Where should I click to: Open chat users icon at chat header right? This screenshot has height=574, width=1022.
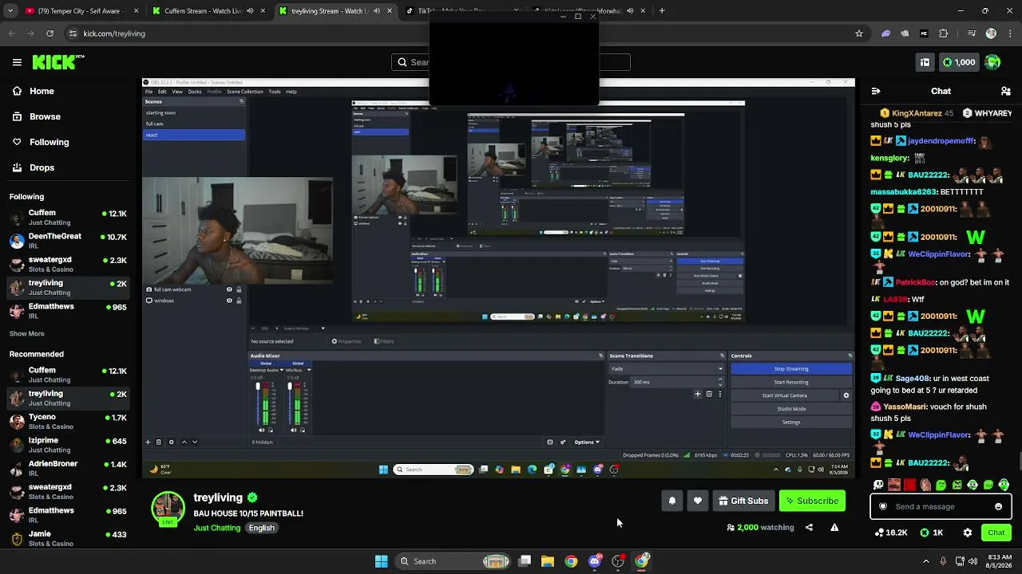[1005, 91]
